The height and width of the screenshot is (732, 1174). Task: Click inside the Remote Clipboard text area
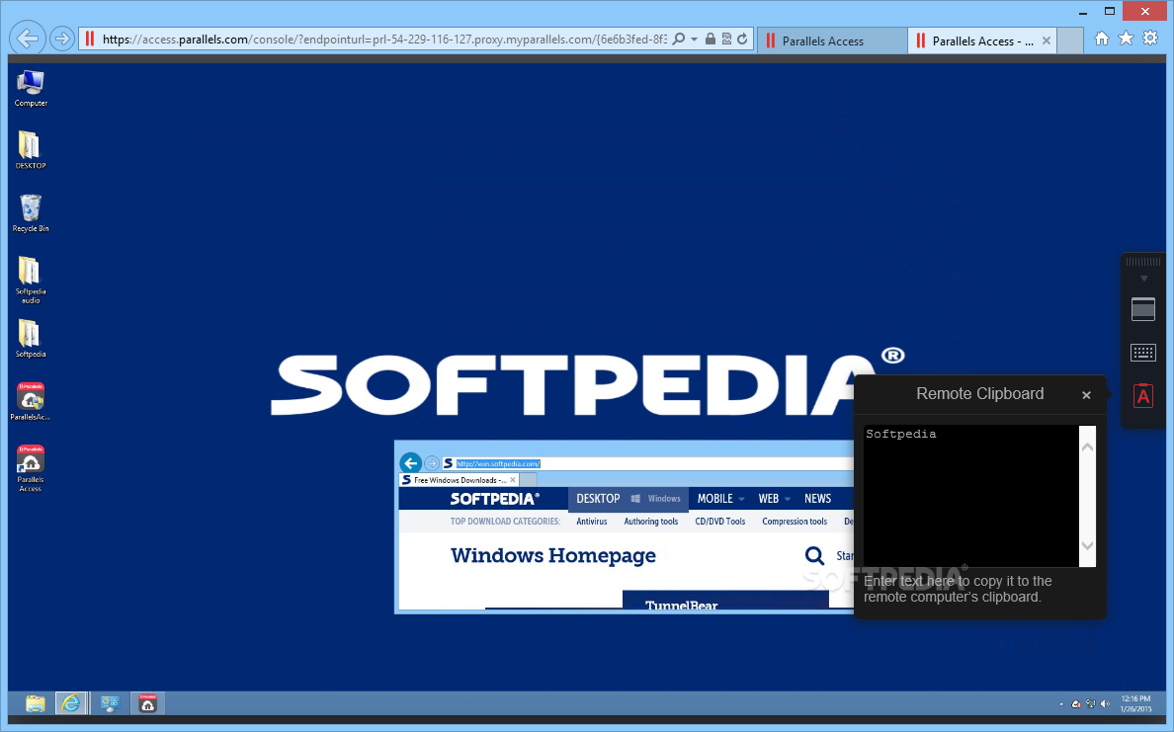(970, 496)
